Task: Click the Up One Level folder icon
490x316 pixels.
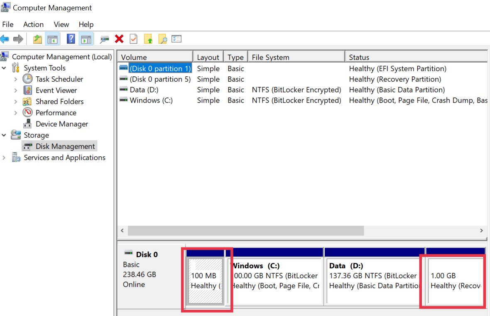Action: coord(37,39)
